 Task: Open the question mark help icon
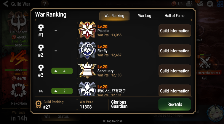point(44,4)
